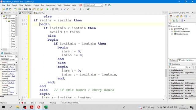
Task: Click the Windows Start button
Action: tap(3, 107)
